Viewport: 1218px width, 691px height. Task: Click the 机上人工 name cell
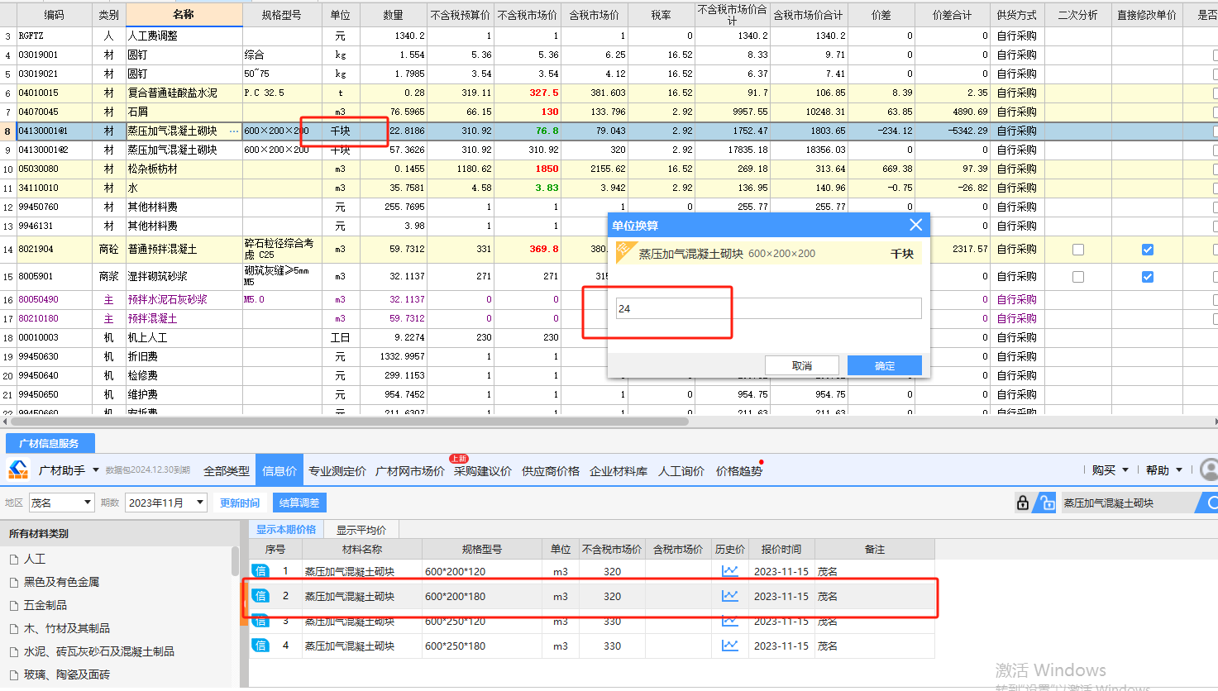tap(184, 337)
